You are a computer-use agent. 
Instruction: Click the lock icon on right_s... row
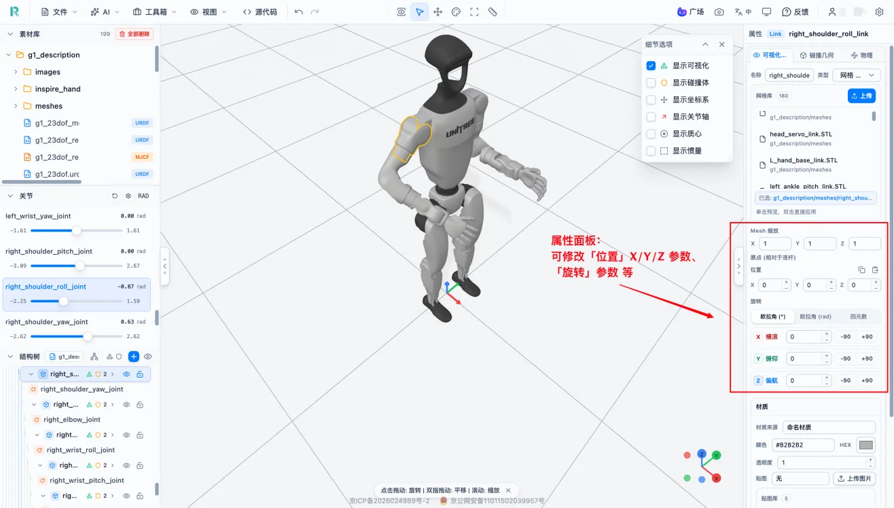point(140,374)
